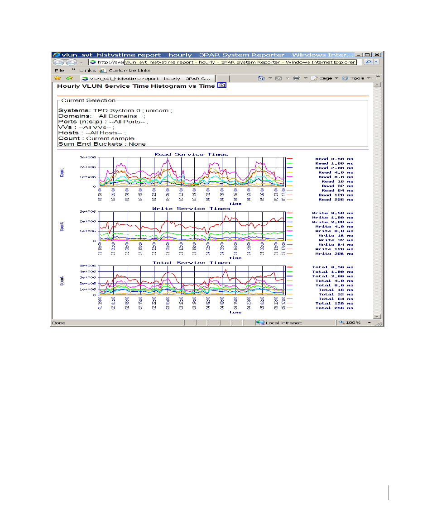Image resolution: width=432 pixels, height=518 pixels.
Task: Click the Write Service Times chart plot
Action: coord(192,226)
